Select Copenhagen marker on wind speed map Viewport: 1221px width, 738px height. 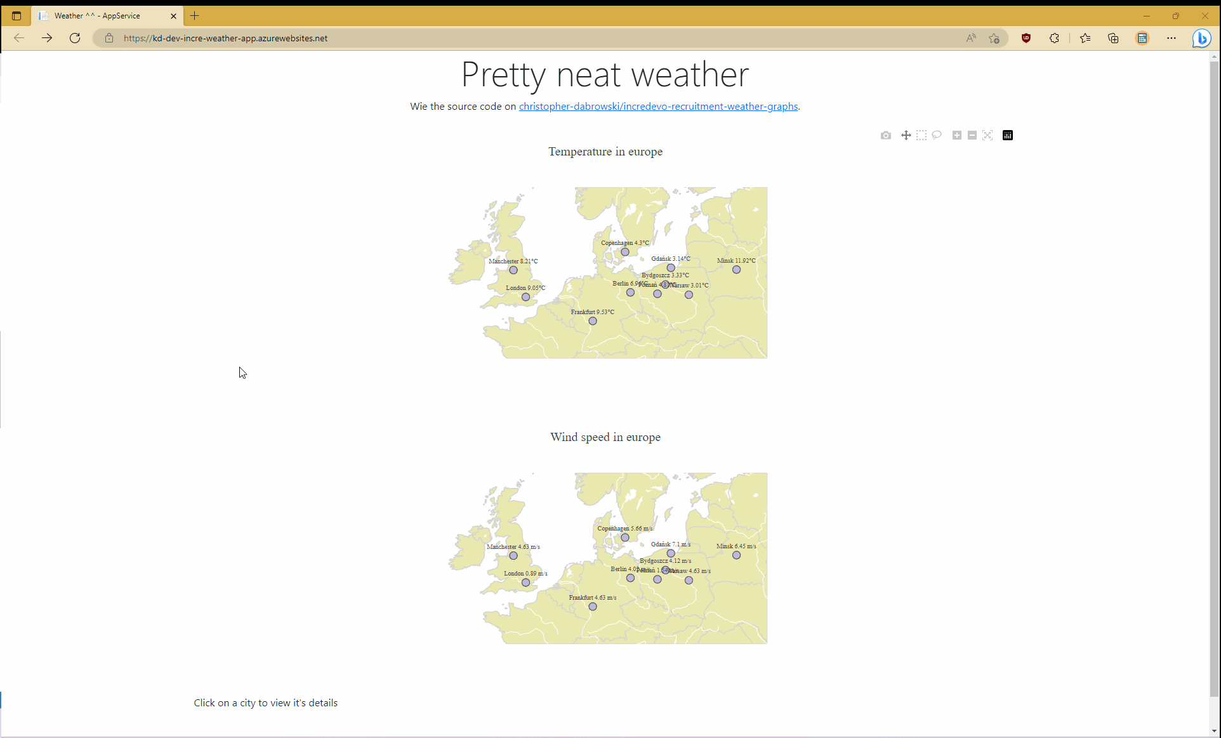point(625,537)
